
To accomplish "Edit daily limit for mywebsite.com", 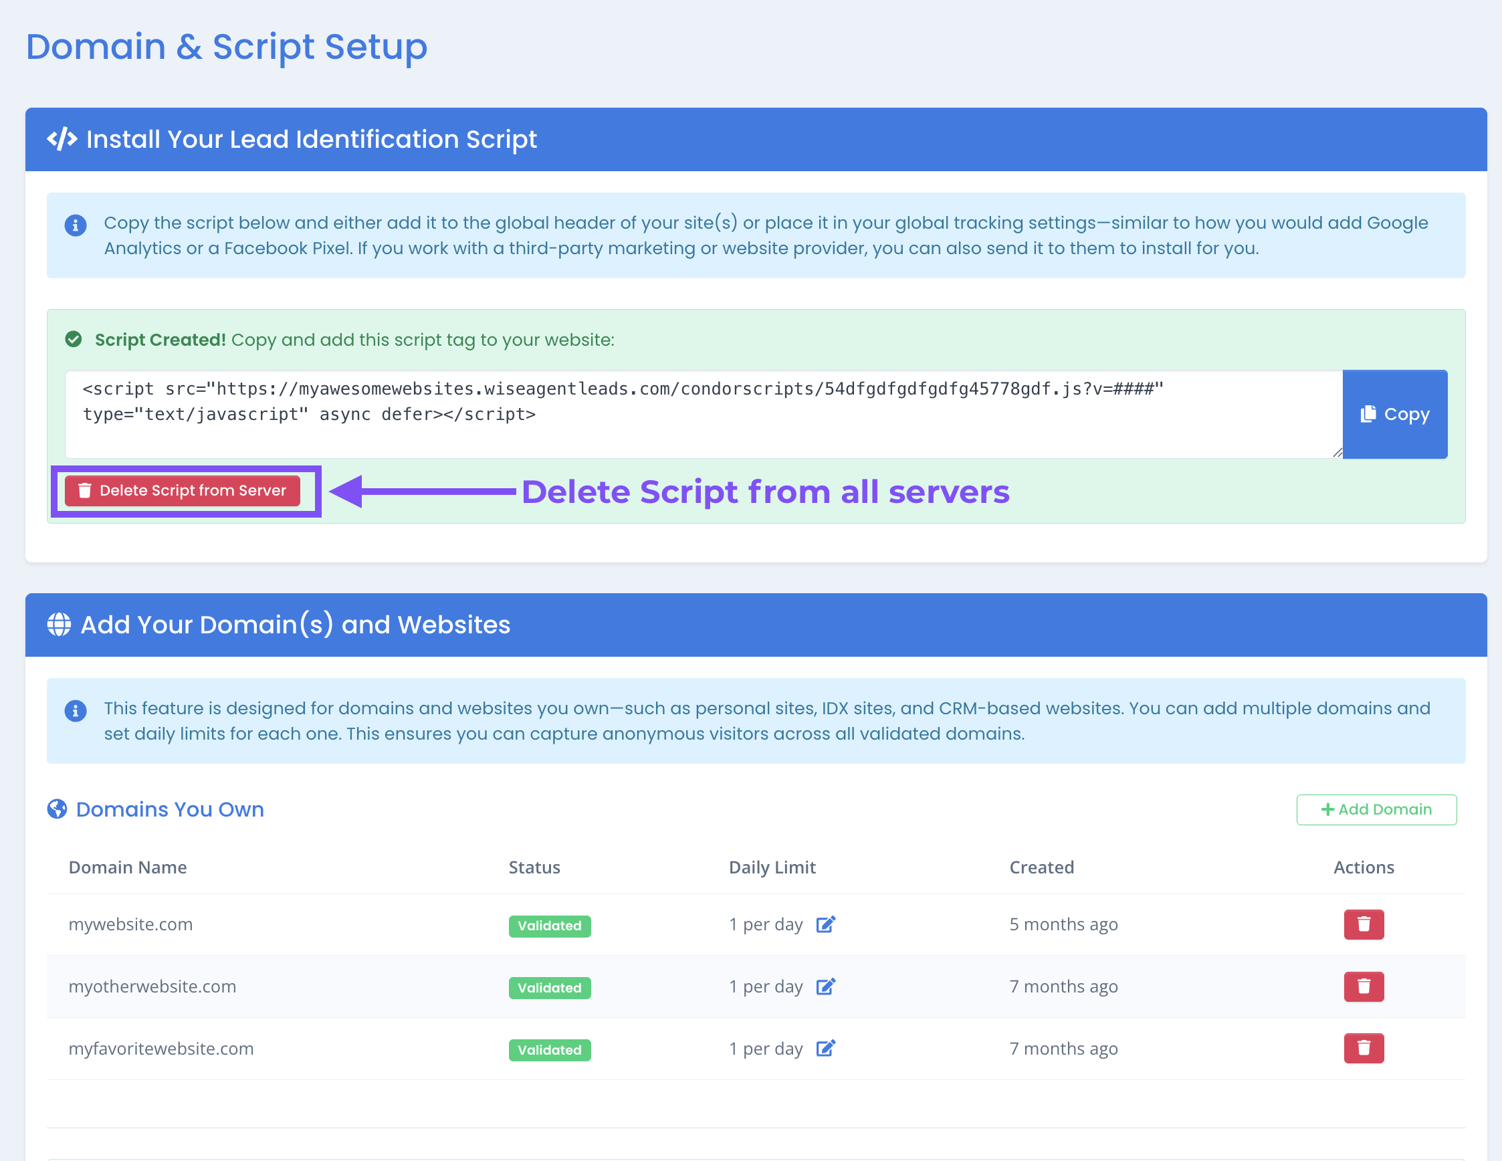I will tap(825, 924).
